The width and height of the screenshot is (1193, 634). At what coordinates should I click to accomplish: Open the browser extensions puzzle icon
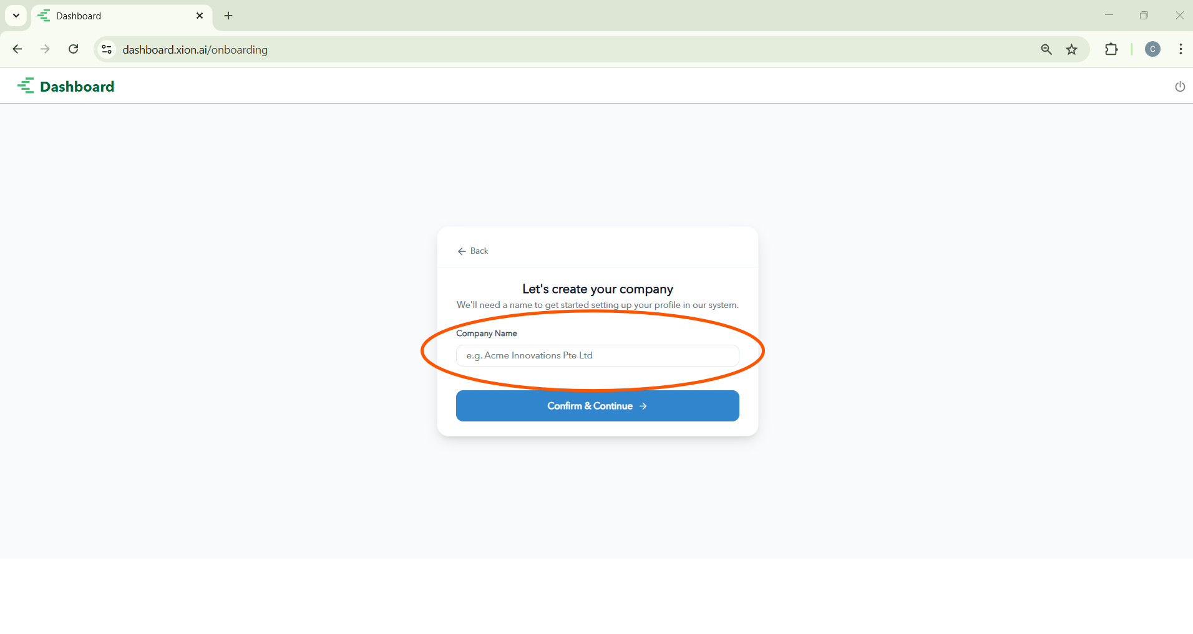pos(1111,49)
